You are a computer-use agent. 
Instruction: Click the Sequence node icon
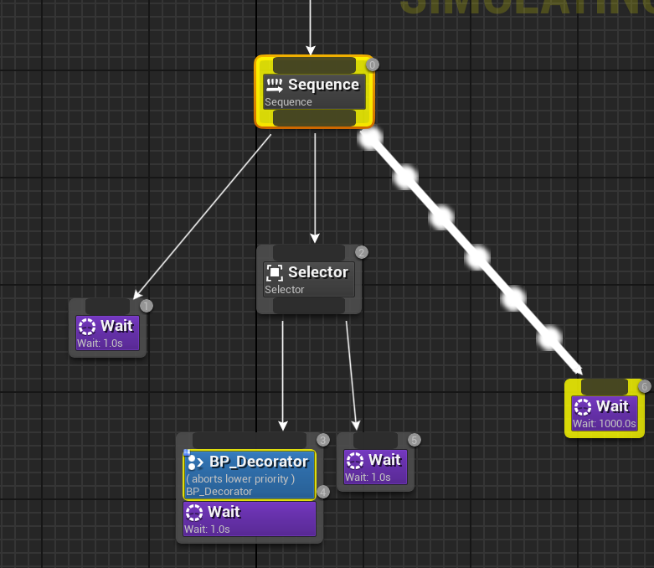click(275, 85)
